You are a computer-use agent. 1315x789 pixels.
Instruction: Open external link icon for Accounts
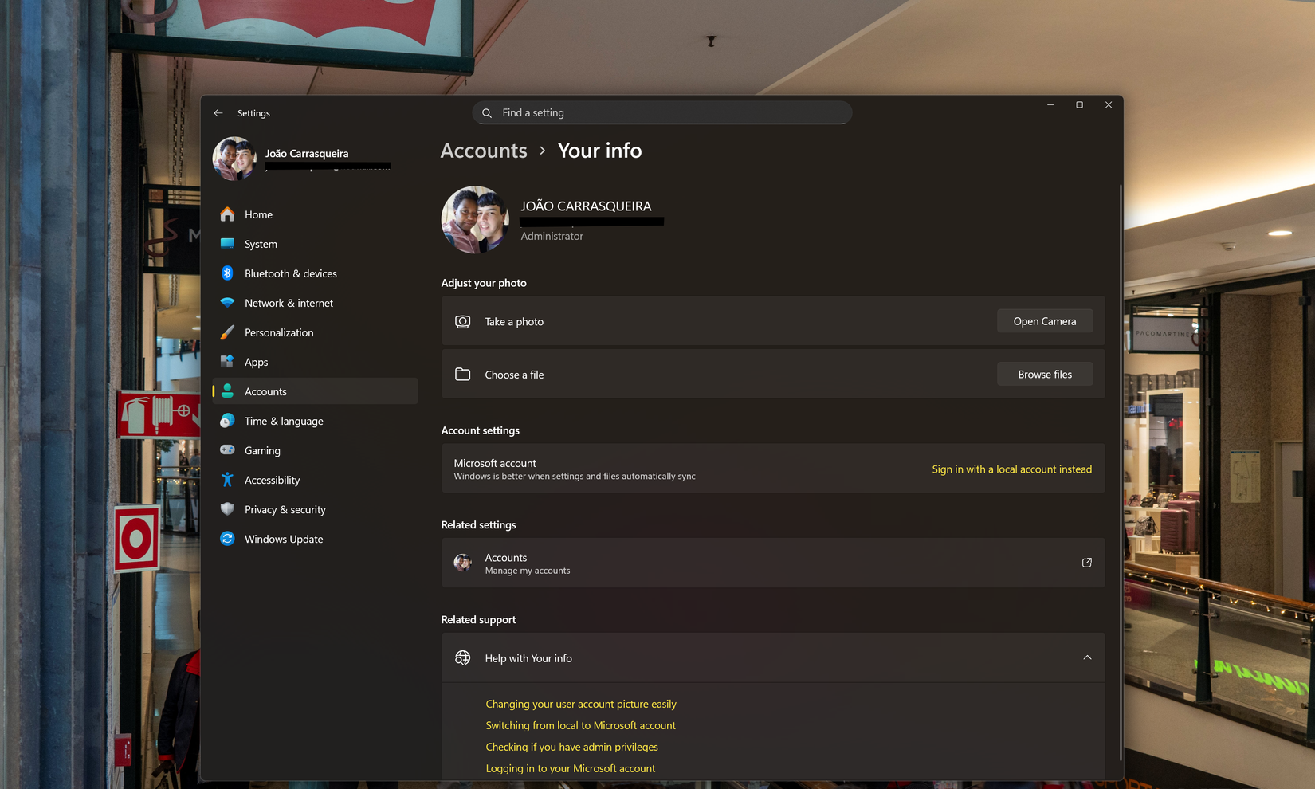(1086, 563)
